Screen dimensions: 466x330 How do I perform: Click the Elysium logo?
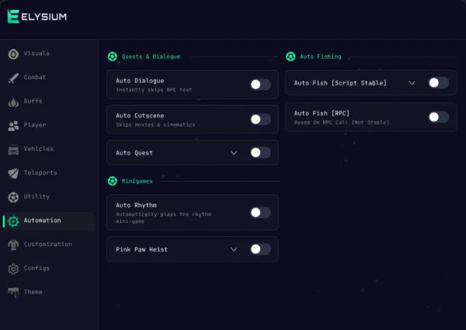37,16
